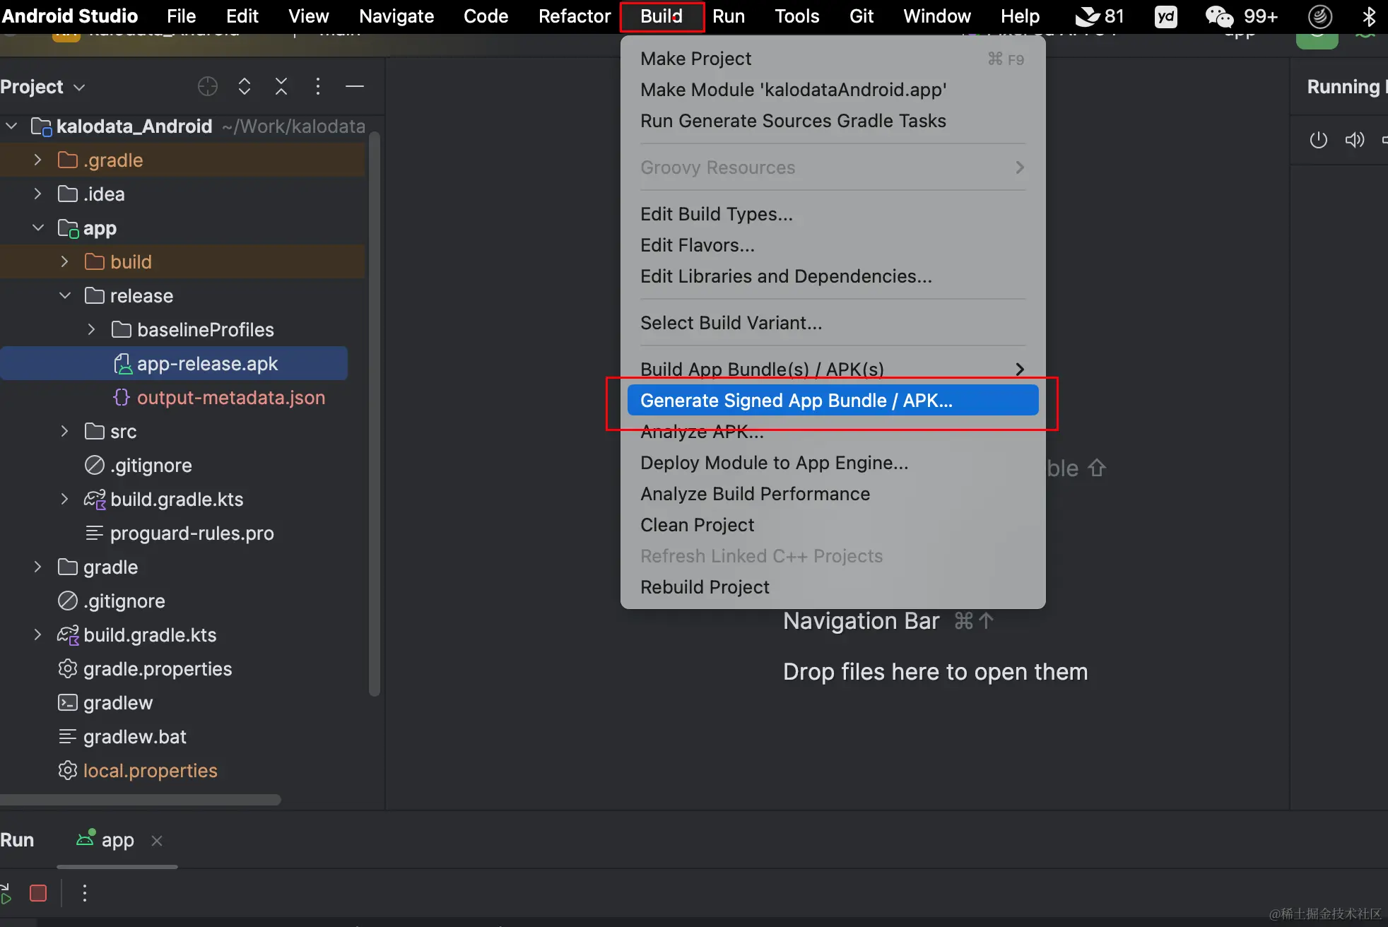The image size is (1388, 927).
Task: Click Analyze APK menu item
Action: click(833, 432)
